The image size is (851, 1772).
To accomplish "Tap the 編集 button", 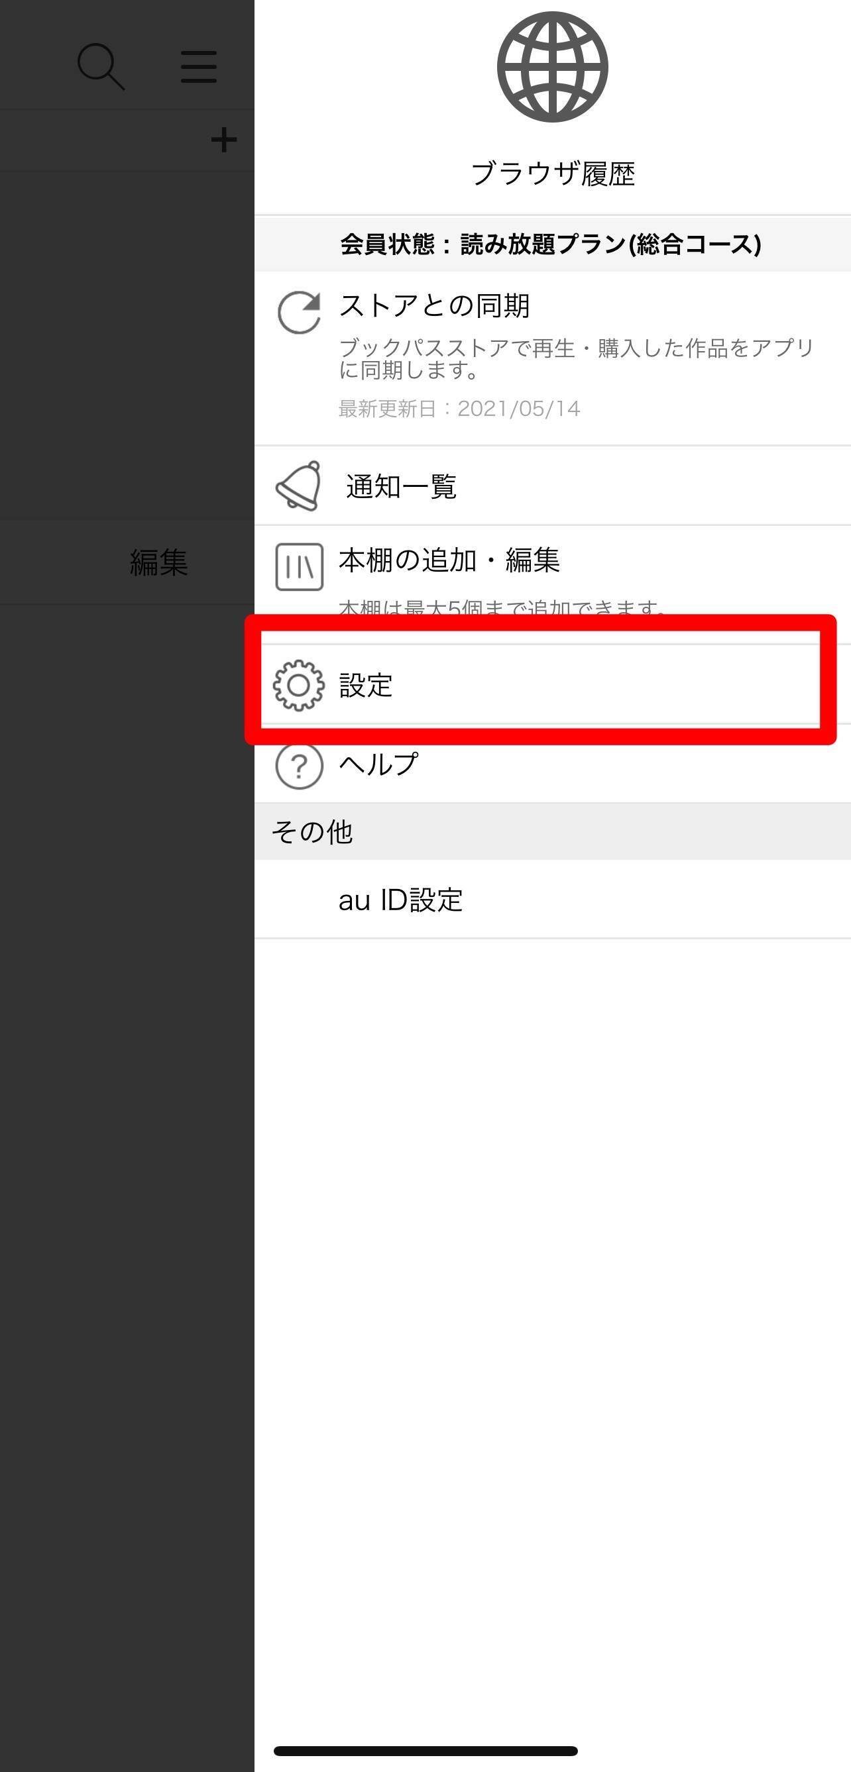I will [159, 562].
